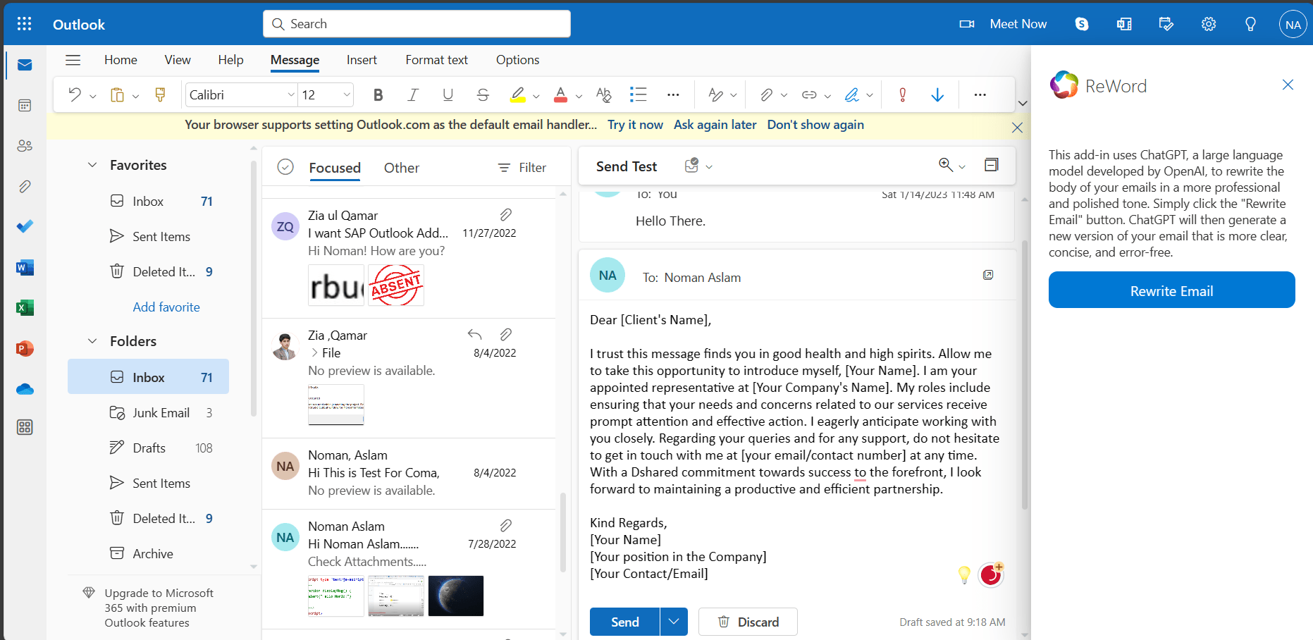Open the People module in sidebar
The width and height of the screenshot is (1313, 640).
click(25, 146)
